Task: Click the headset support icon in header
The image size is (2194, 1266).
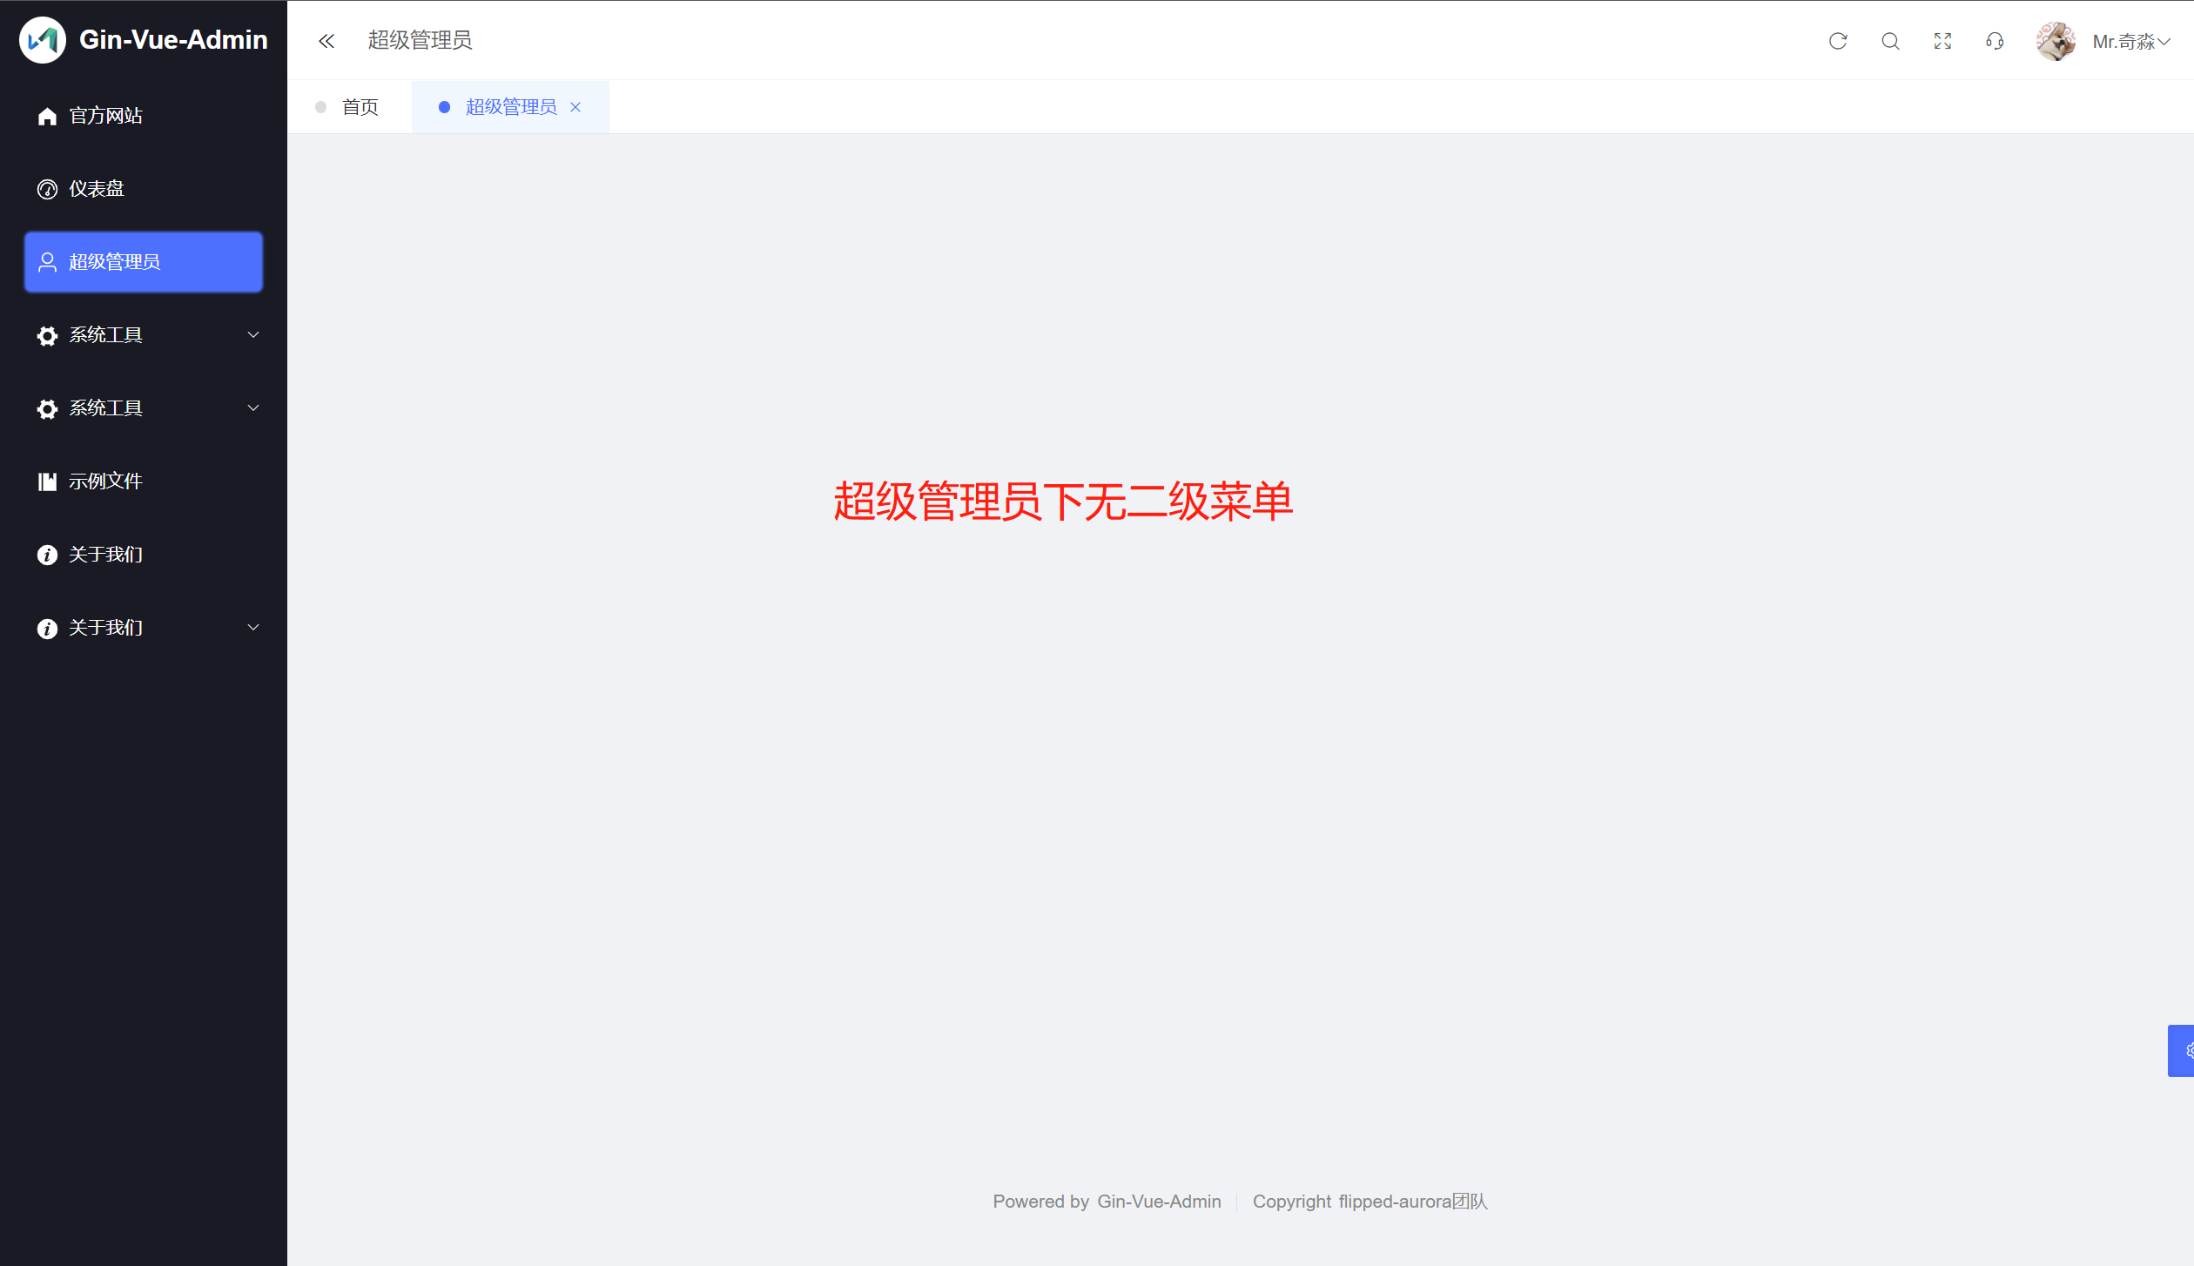Action: click(x=1994, y=41)
